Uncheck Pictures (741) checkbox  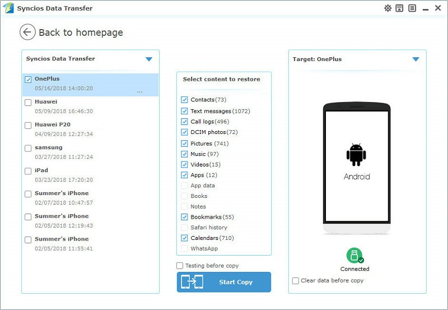tap(184, 144)
